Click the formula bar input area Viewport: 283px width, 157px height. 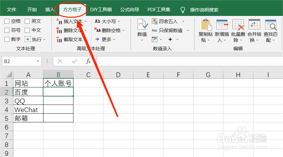(x=190, y=61)
